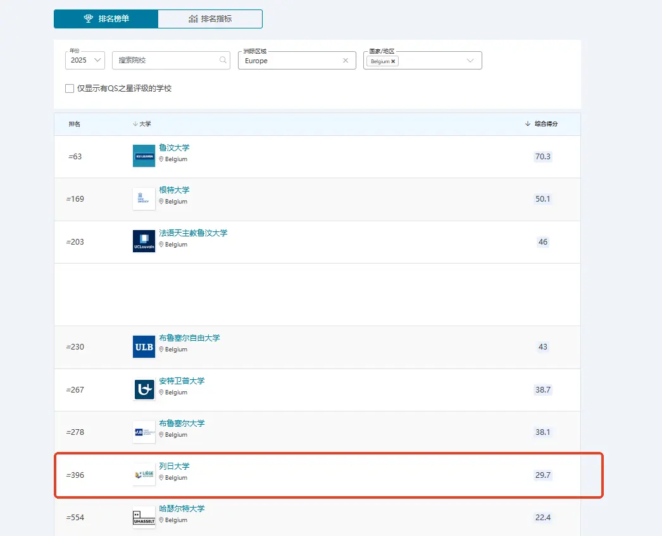The image size is (662, 536).
Task: Open 法语天主教鲁汶大学 link
Action: [x=193, y=233]
